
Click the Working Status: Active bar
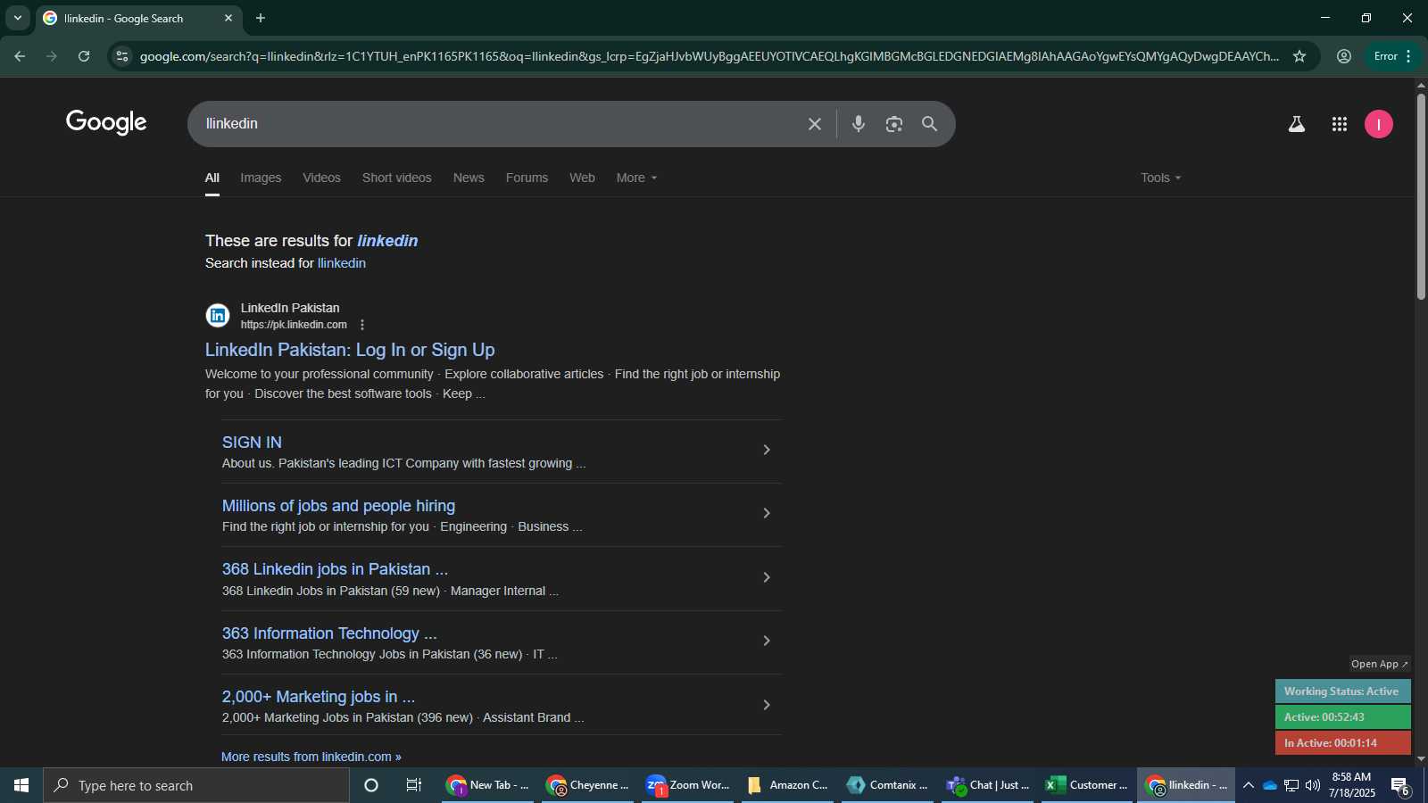1342,691
